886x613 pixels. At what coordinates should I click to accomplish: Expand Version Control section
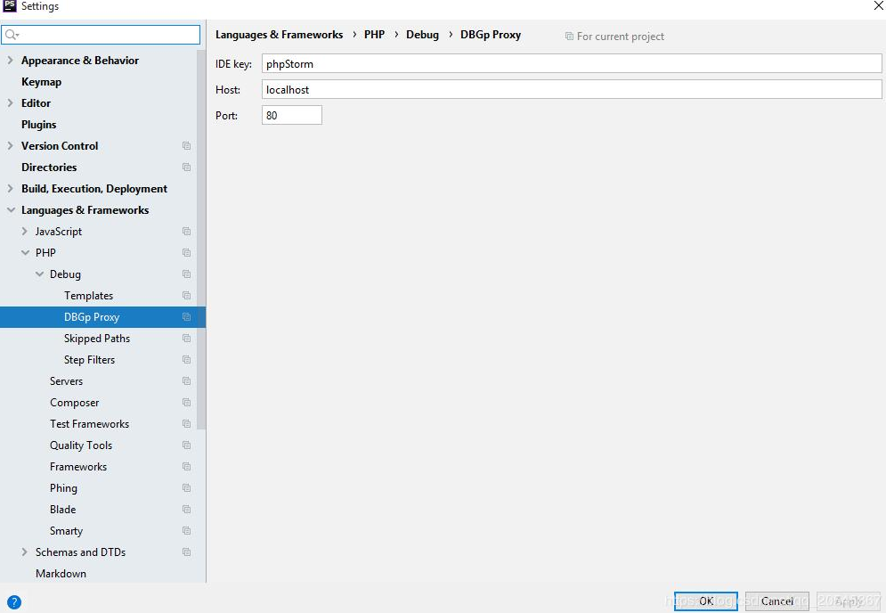click(10, 146)
